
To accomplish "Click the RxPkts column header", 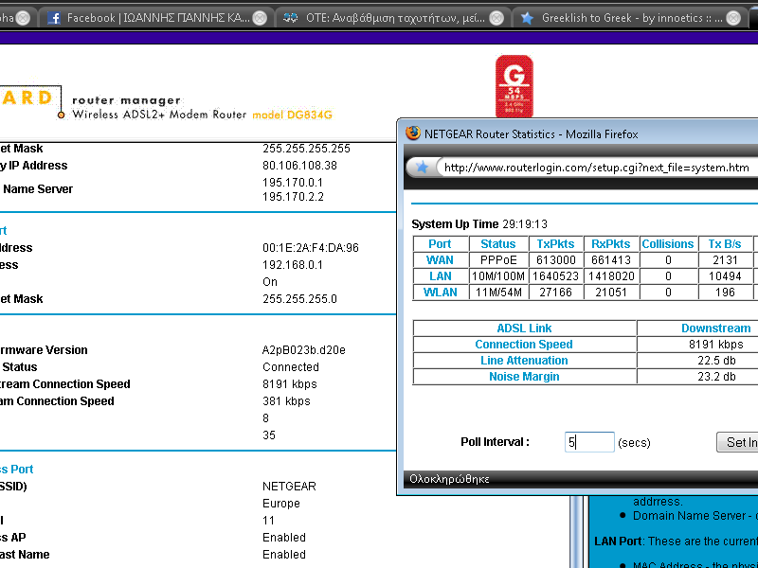I will coord(611,244).
